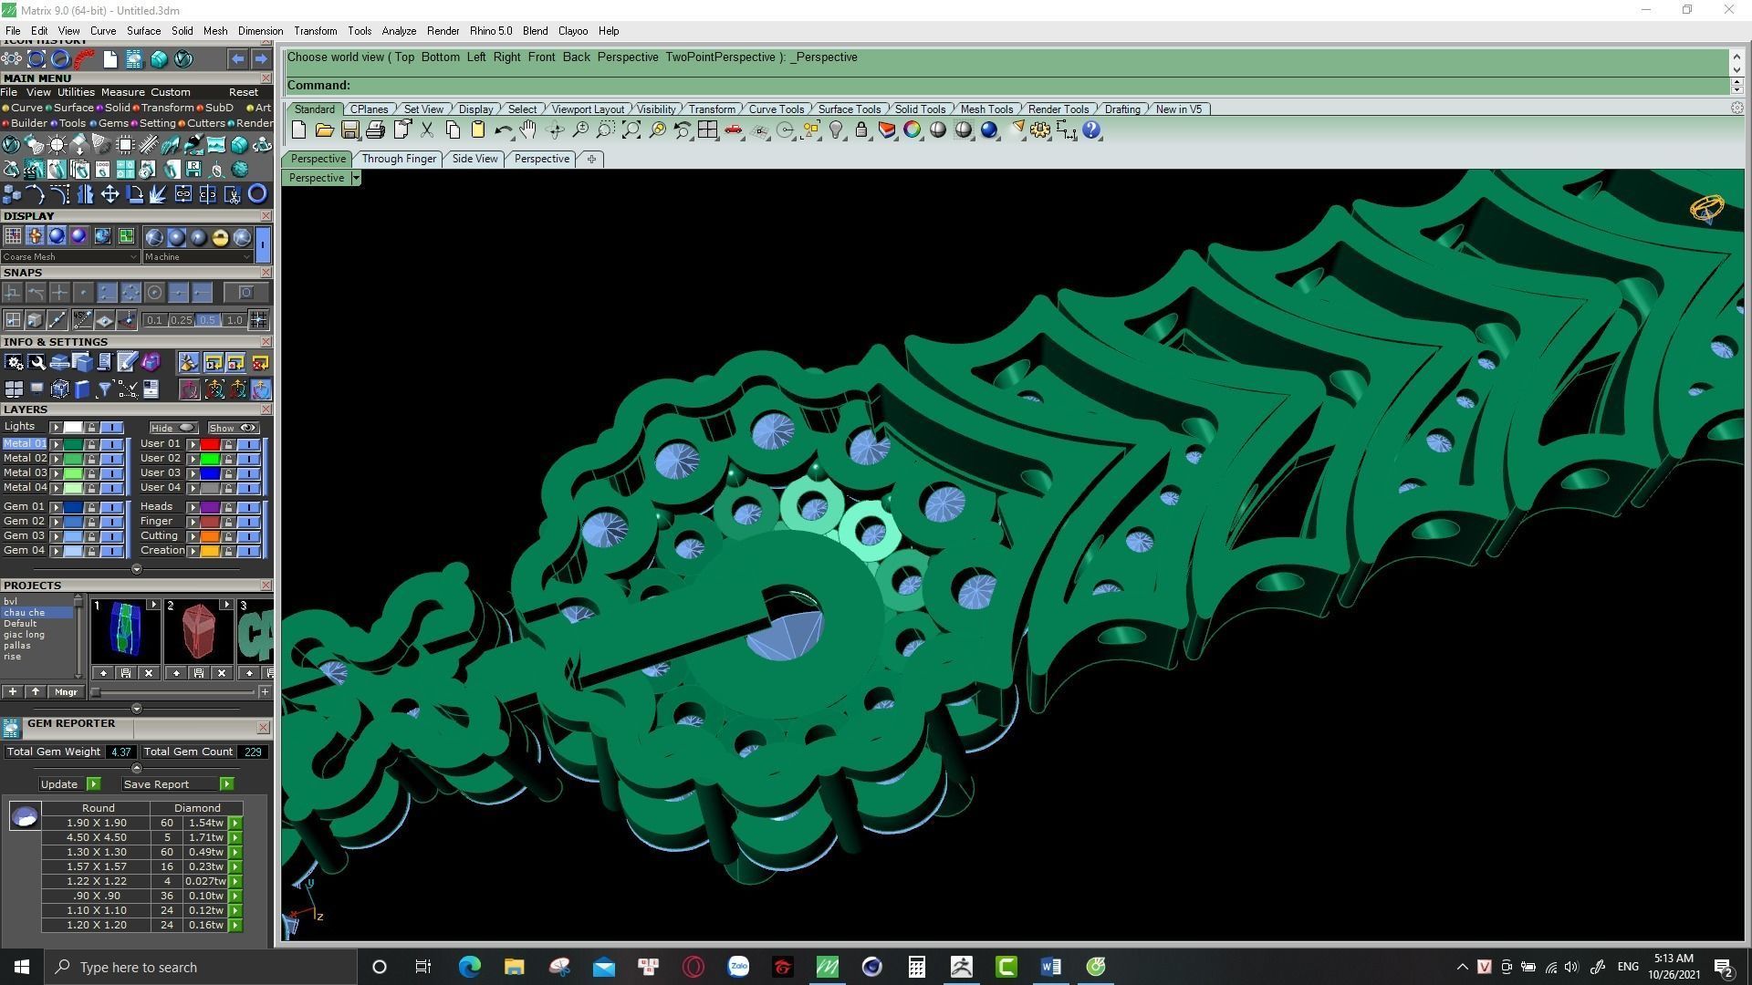
Task: Click the Save file icon in Standard toolbar
Action: point(349,130)
